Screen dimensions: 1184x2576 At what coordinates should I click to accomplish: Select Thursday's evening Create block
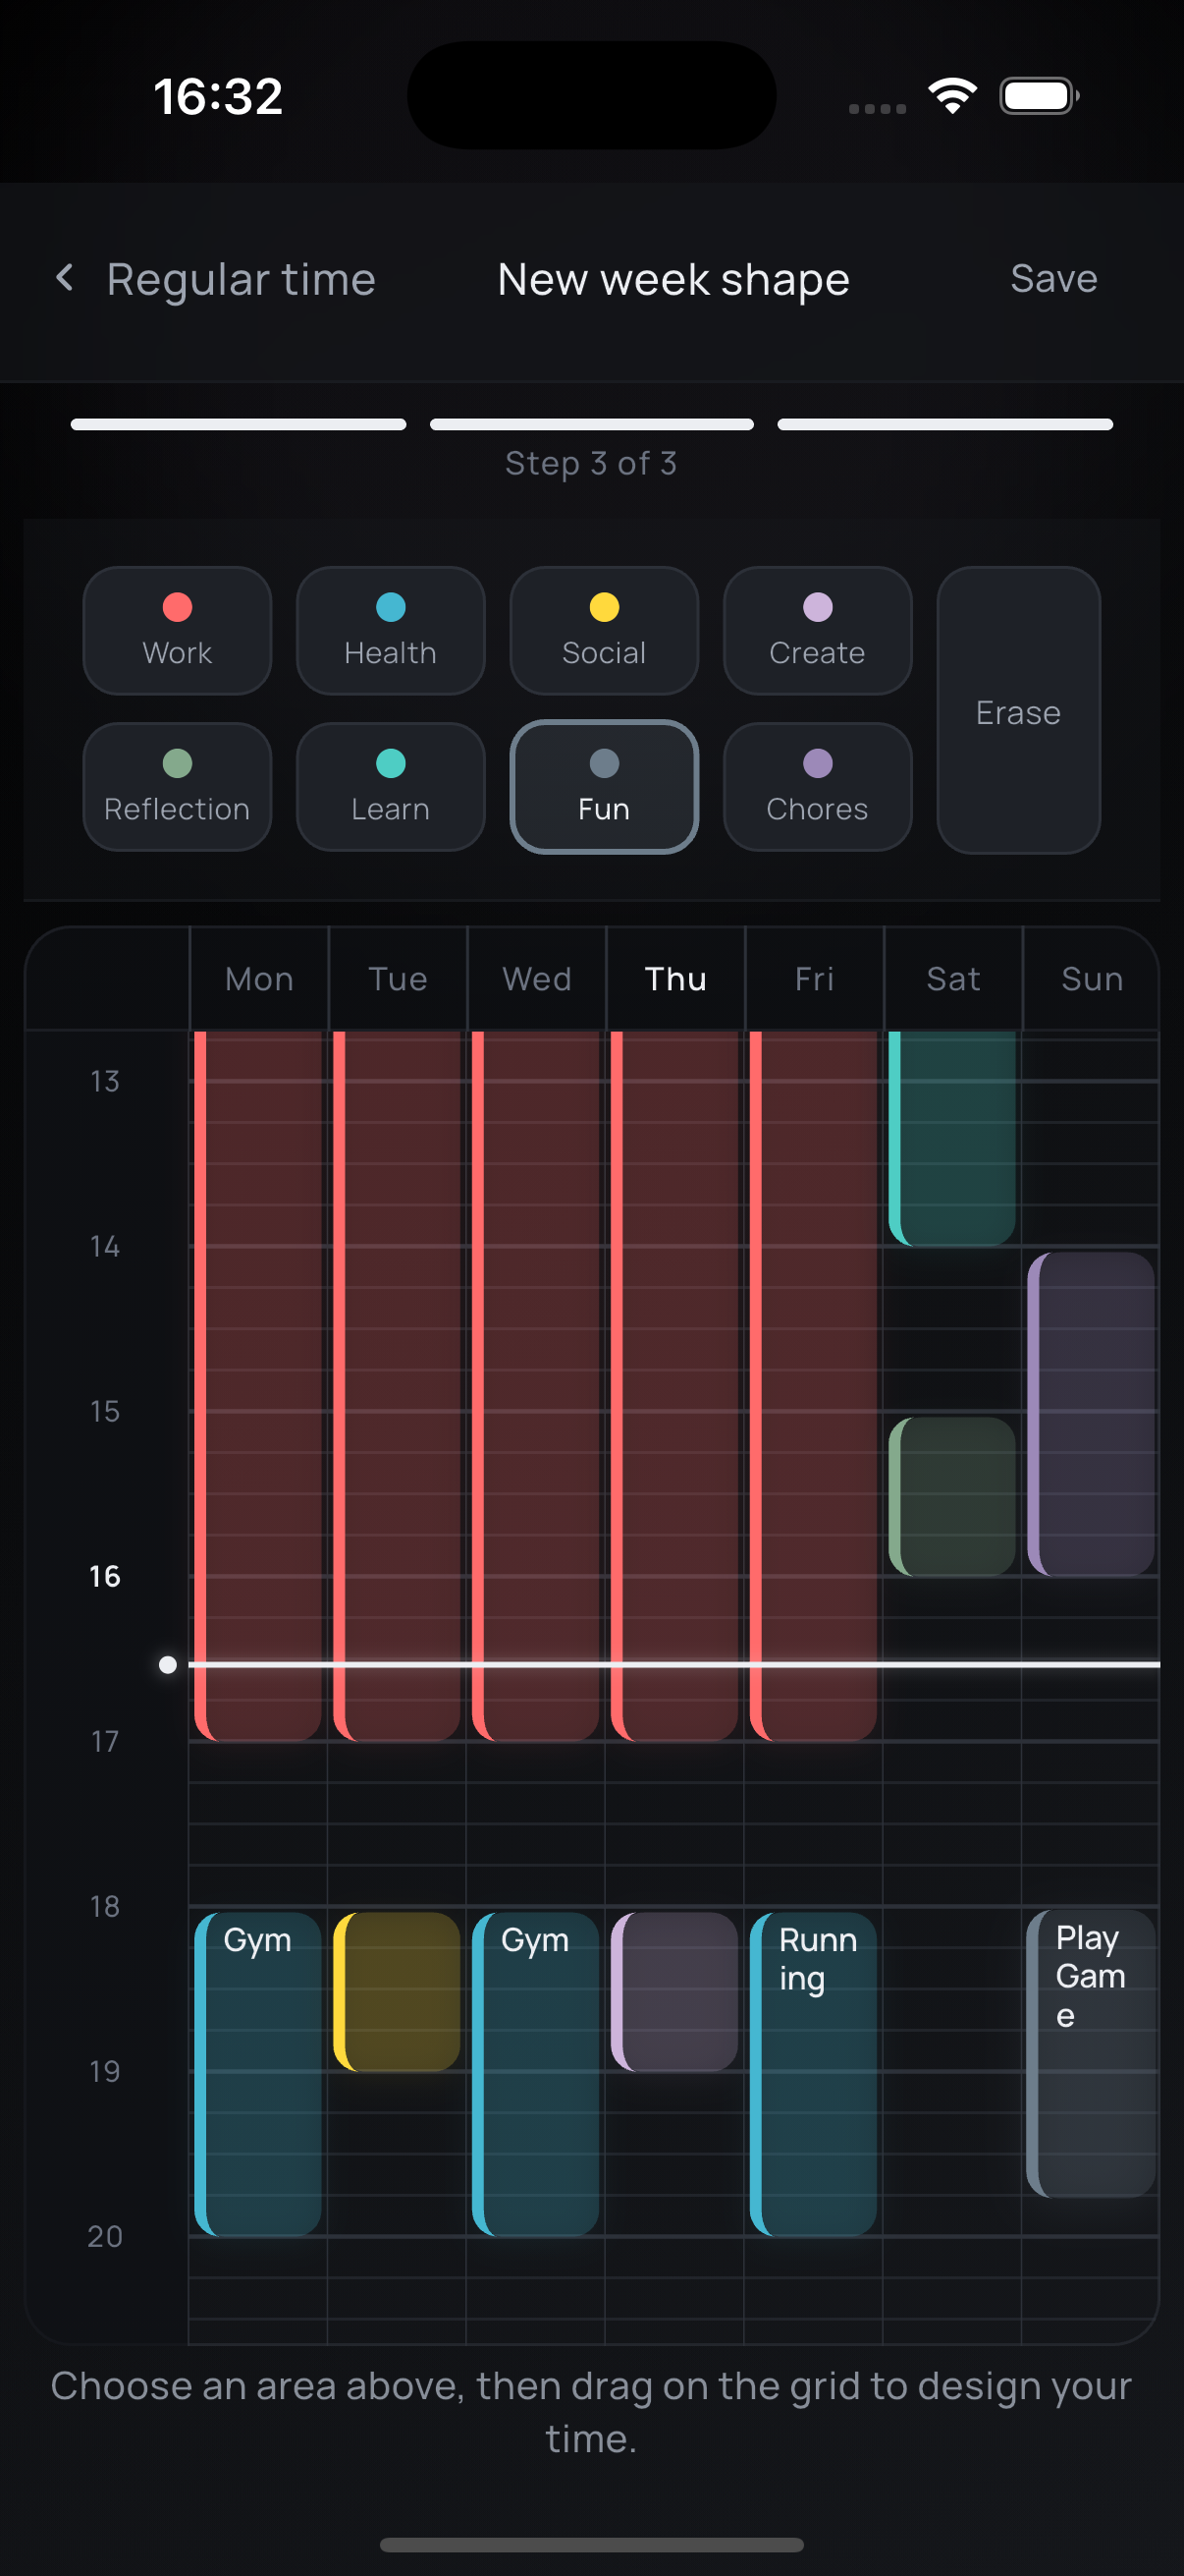674,1992
